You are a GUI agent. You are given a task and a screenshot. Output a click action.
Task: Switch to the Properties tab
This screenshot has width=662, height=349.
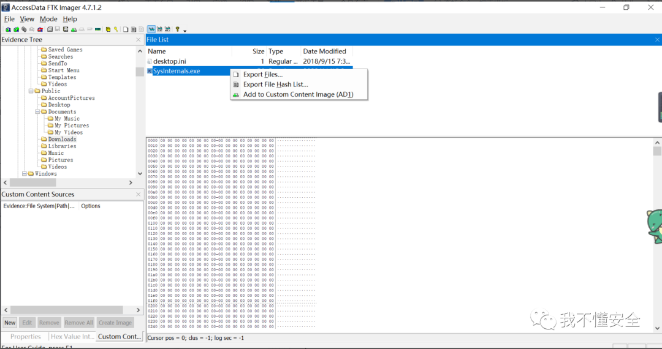[25, 337]
